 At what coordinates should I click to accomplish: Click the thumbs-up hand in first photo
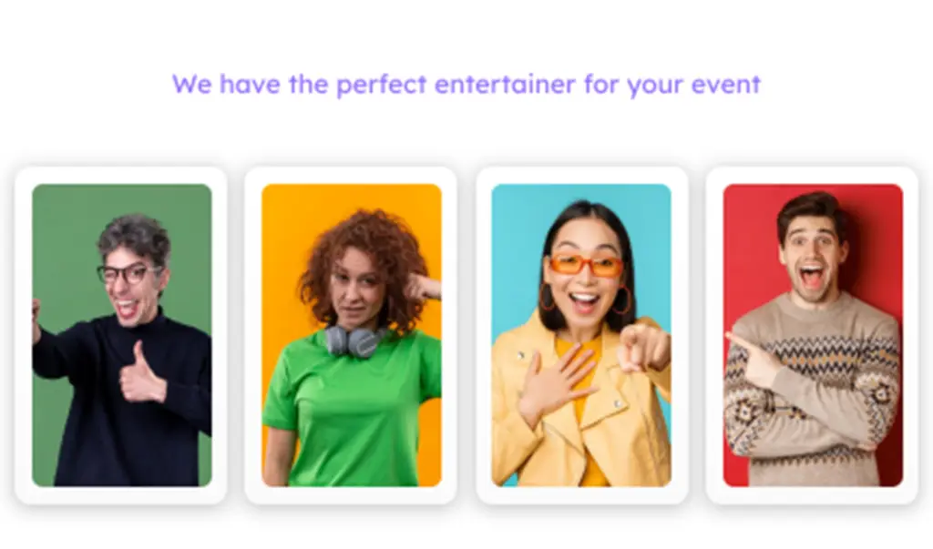[141, 373]
